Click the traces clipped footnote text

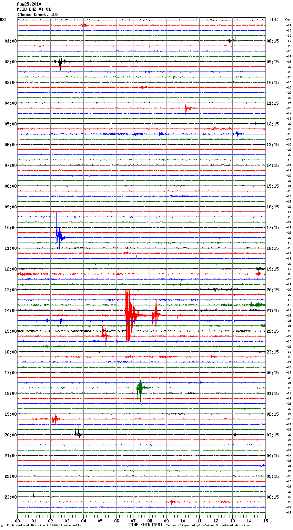pos(208,525)
